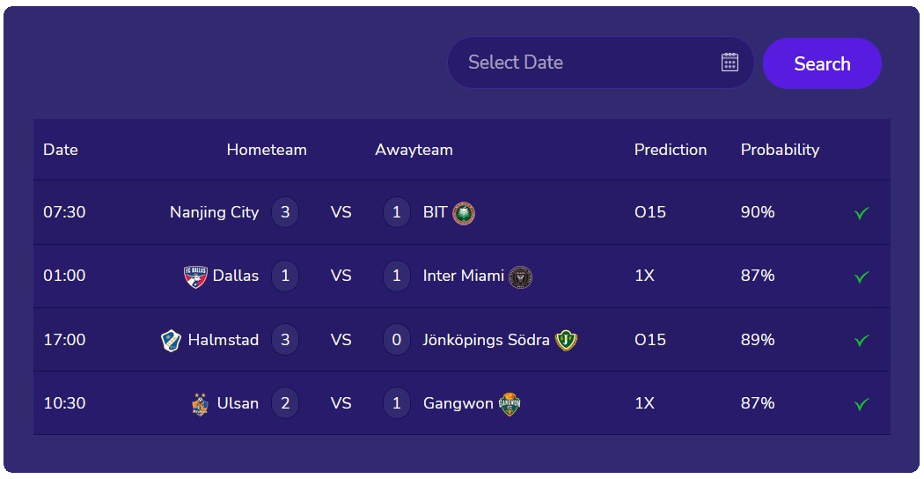Click the Gangwon team badge
This screenshot has height=479, width=924.
tap(510, 403)
